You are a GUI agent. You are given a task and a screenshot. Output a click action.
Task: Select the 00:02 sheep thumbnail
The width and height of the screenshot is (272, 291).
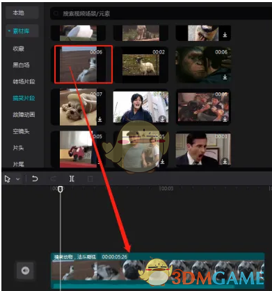141,65
